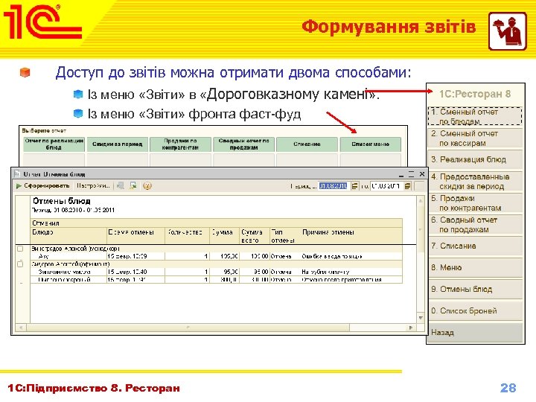This screenshot has height=402, width=536.
Task: Click the 105,00 sum cell
Action: 224,256
